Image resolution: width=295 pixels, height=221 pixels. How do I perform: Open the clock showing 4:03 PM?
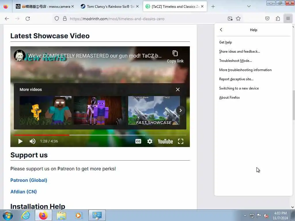[280, 216]
